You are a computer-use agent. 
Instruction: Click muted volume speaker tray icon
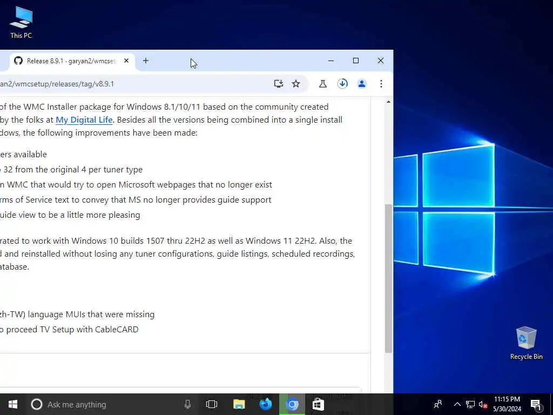click(483, 404)
